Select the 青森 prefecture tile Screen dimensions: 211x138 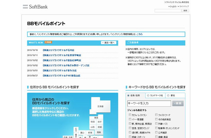(x=96, y=118)
